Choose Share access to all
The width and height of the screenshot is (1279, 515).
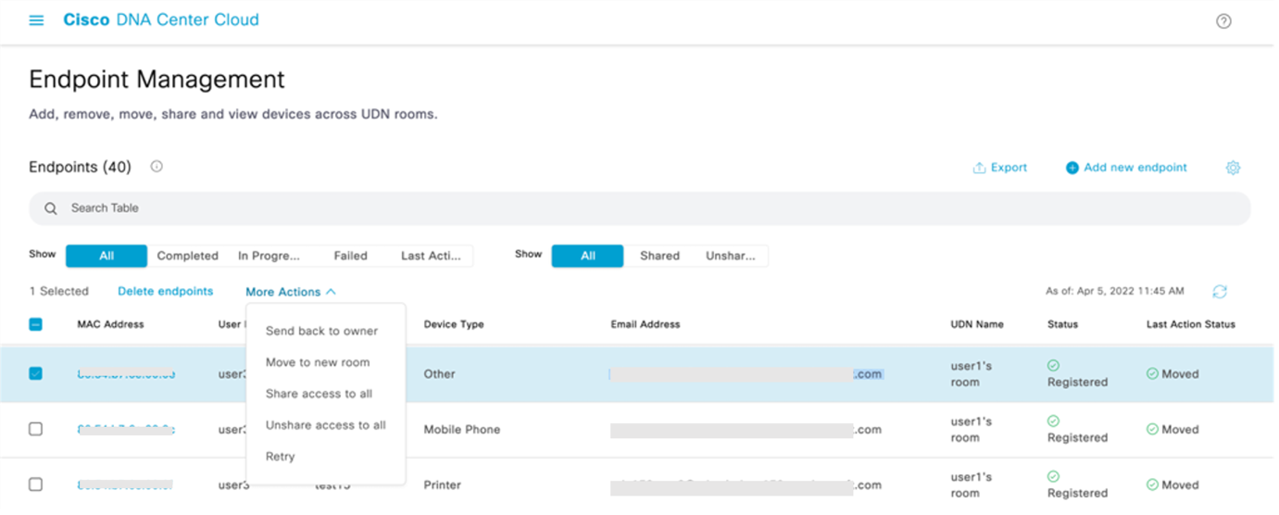click(x=319, y=394)
